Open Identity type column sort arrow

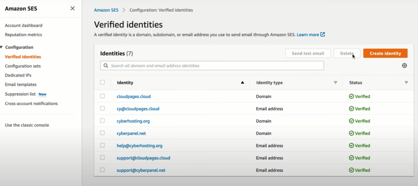click(336, 83)
